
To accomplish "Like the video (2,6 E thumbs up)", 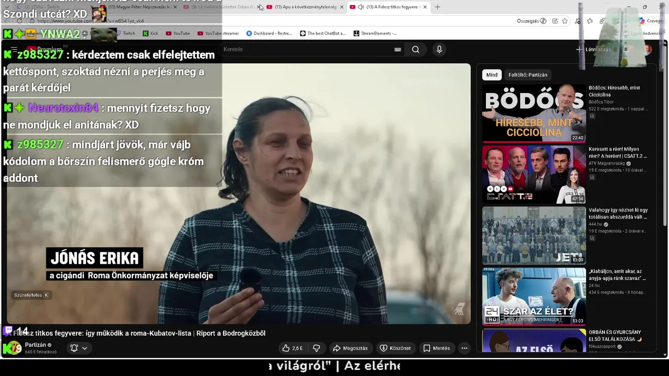I will [x=292, y=348].
